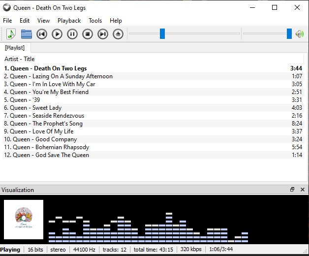Viewport: 309px width, 256px height.
Task: Open the File menu
Action: point(7,21)
